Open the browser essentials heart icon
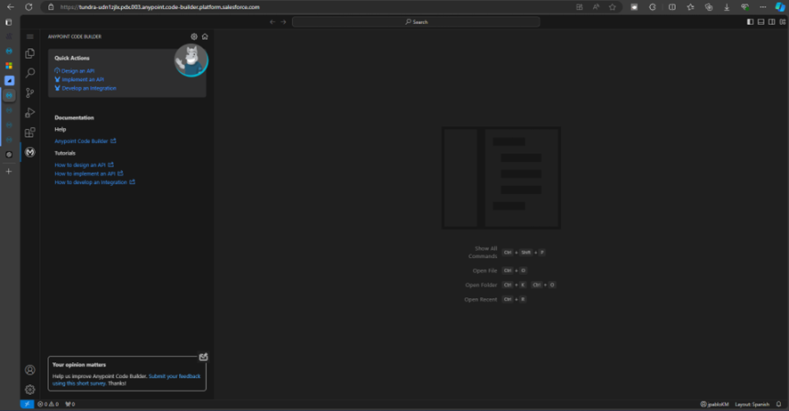Screen dimensions: 789x411 [x=744, y=7]
